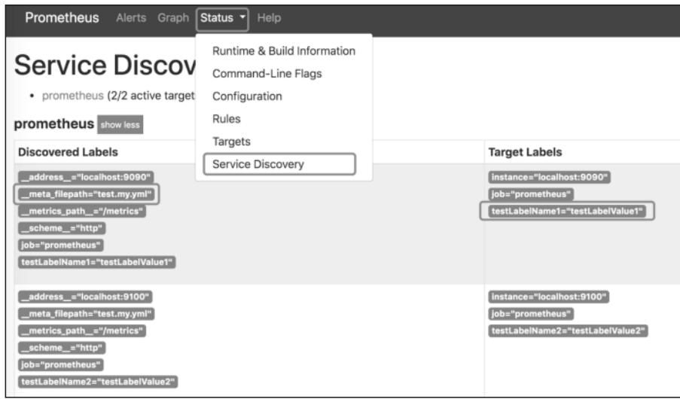Viewport: 680px width, 399px height.
Task: Click the Prometheus brand logo text
Action: [x=62, y=18]
